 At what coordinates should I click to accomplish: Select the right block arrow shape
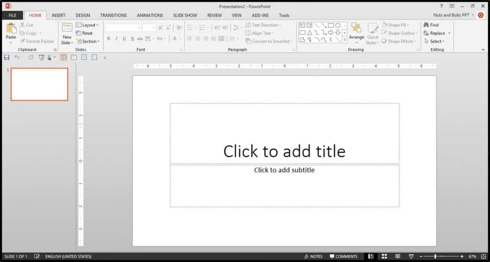[x=331, y=32]
